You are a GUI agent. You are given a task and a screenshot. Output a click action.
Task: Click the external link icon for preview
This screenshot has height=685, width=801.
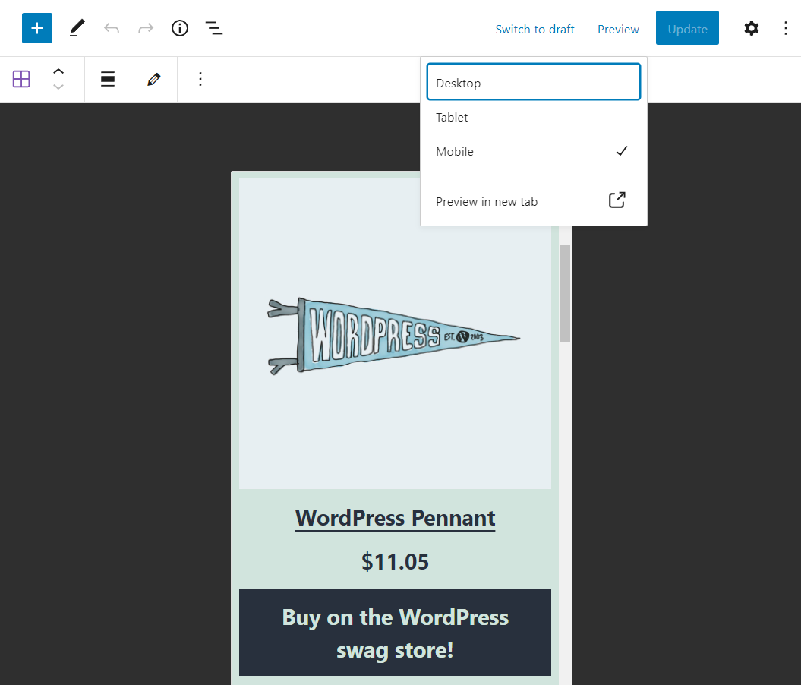[x=617, y=200]
